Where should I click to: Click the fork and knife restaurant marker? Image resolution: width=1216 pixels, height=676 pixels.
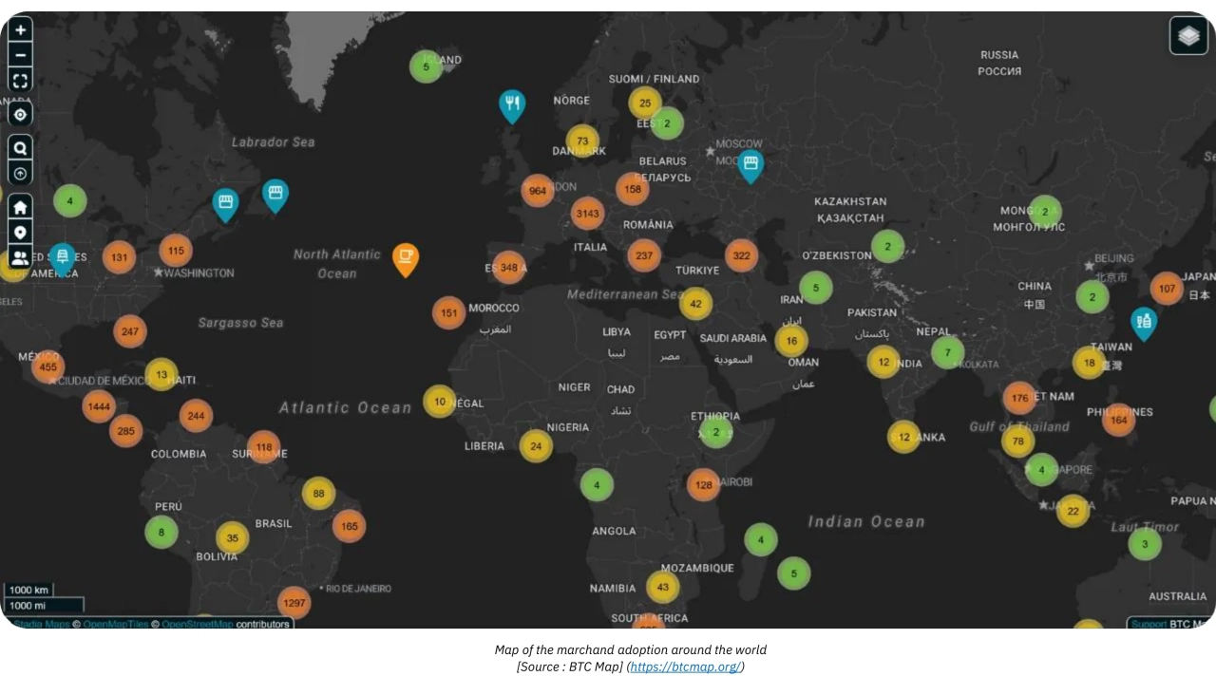click(x=512, y=103)
